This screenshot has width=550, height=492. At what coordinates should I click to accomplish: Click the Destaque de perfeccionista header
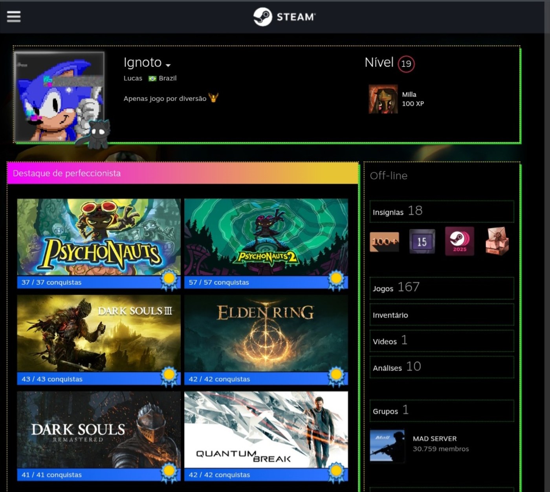click(183, 173)
